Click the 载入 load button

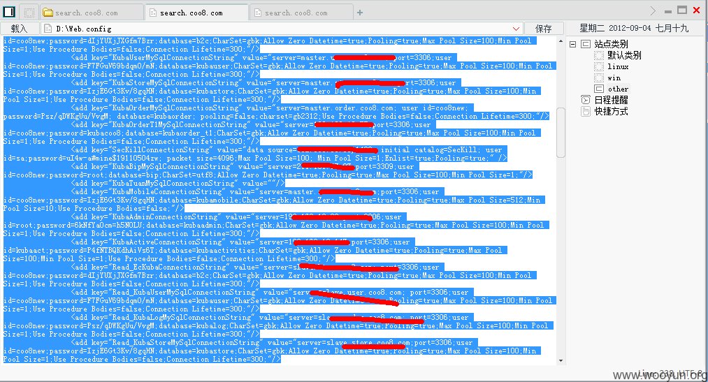click(19, 29)
